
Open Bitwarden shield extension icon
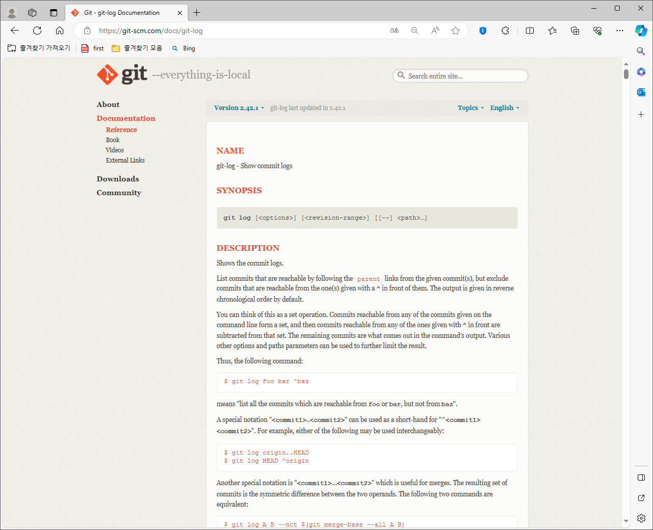pyautogui.click(x=483, y=31)
